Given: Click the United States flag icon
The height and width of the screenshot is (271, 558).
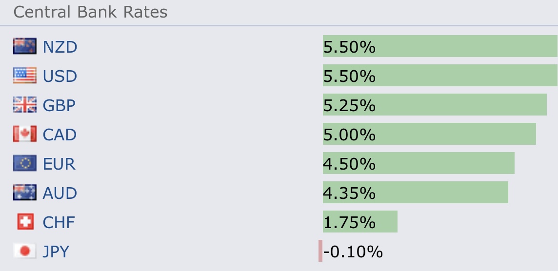Looking at the screenshot, I should [x=25, y=76].
